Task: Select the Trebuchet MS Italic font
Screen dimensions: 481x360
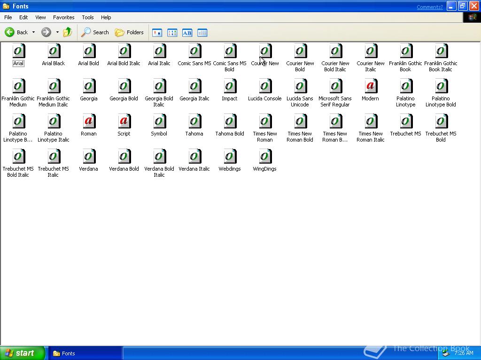Action: [54, 157]
